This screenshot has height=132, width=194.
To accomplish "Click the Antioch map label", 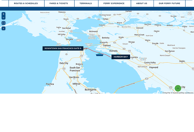I will [x=170, y=25].
